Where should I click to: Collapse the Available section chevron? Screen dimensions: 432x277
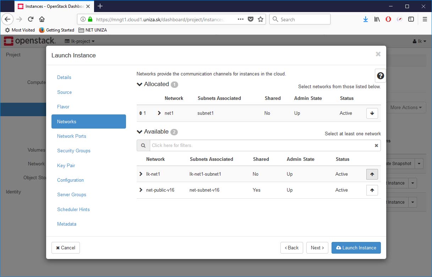coord(140,132)
